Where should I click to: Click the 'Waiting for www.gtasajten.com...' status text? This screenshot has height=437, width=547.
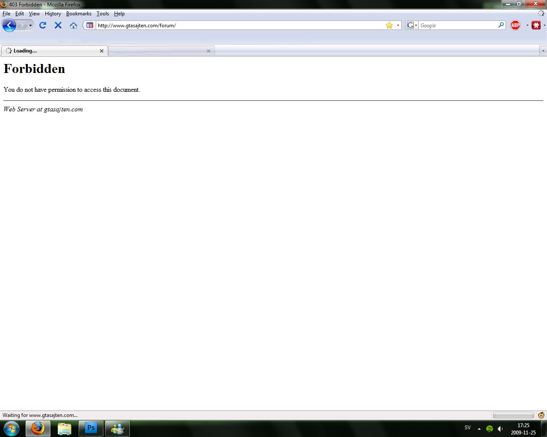pyautogui.click(x=40, y=415)
